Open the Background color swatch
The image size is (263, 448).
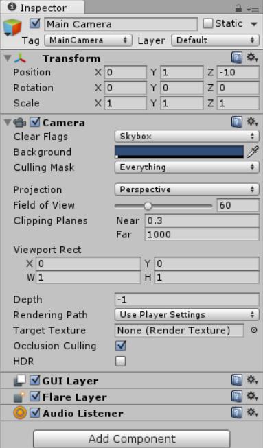click(179, 152)
